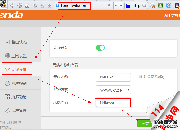180x130 pixels.
Task: Click the four-squares more features icon
Action: pyautogui.click(x=7, y=97)
